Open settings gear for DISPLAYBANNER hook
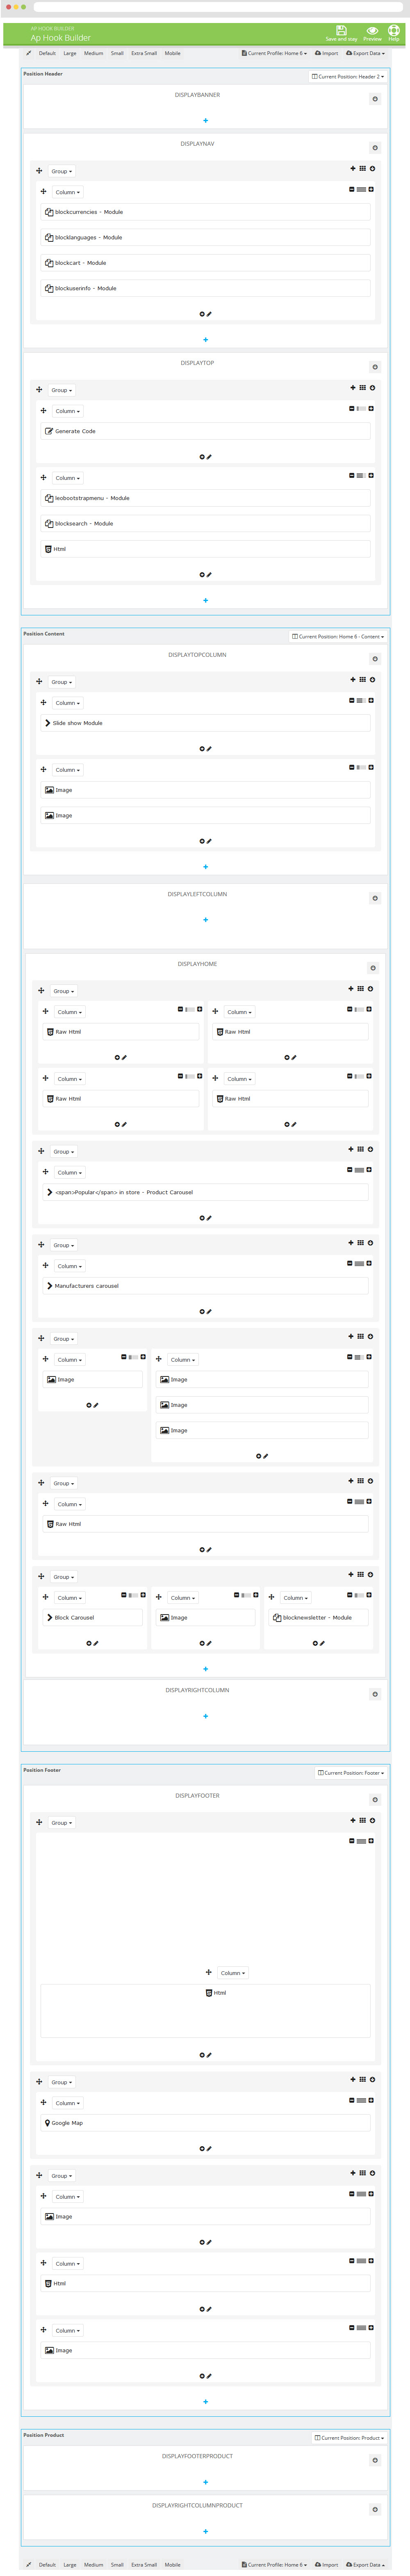 tap(375, 99)
